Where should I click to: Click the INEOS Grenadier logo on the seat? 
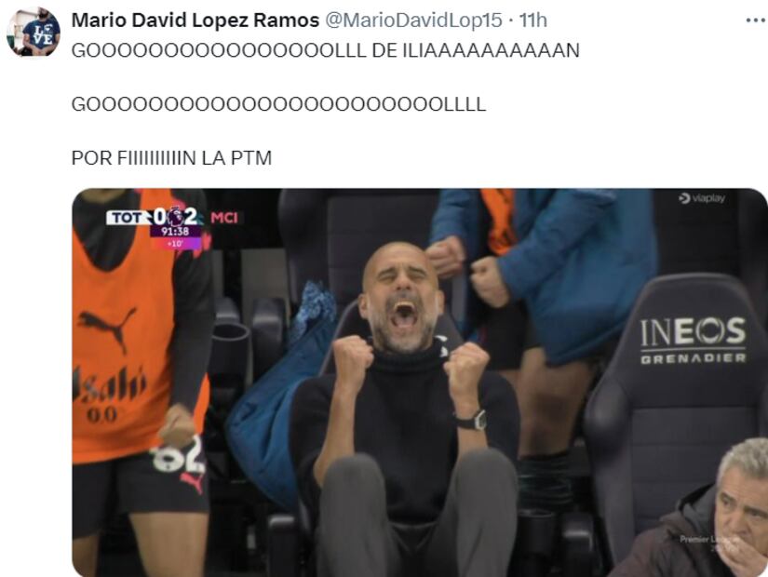pyautogui.click(x=693, y=340)
